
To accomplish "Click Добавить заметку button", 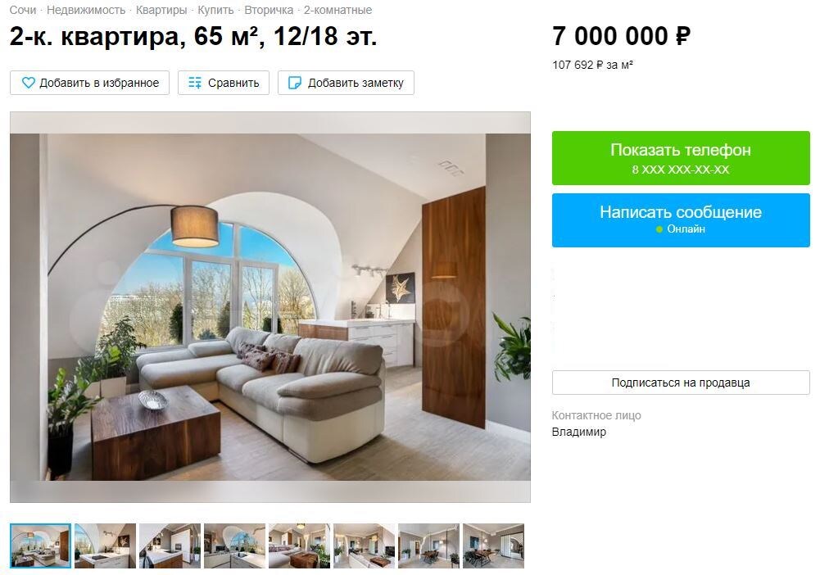I will point(346,83).
